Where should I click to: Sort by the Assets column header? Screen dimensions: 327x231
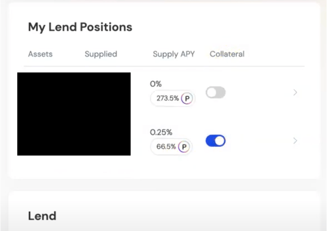(40, 54)
